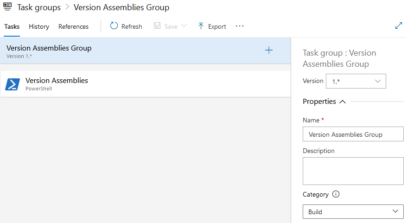Click the Refresh circular arrow icon
This screenshot has width=407, height=223.
pos(114,26)
